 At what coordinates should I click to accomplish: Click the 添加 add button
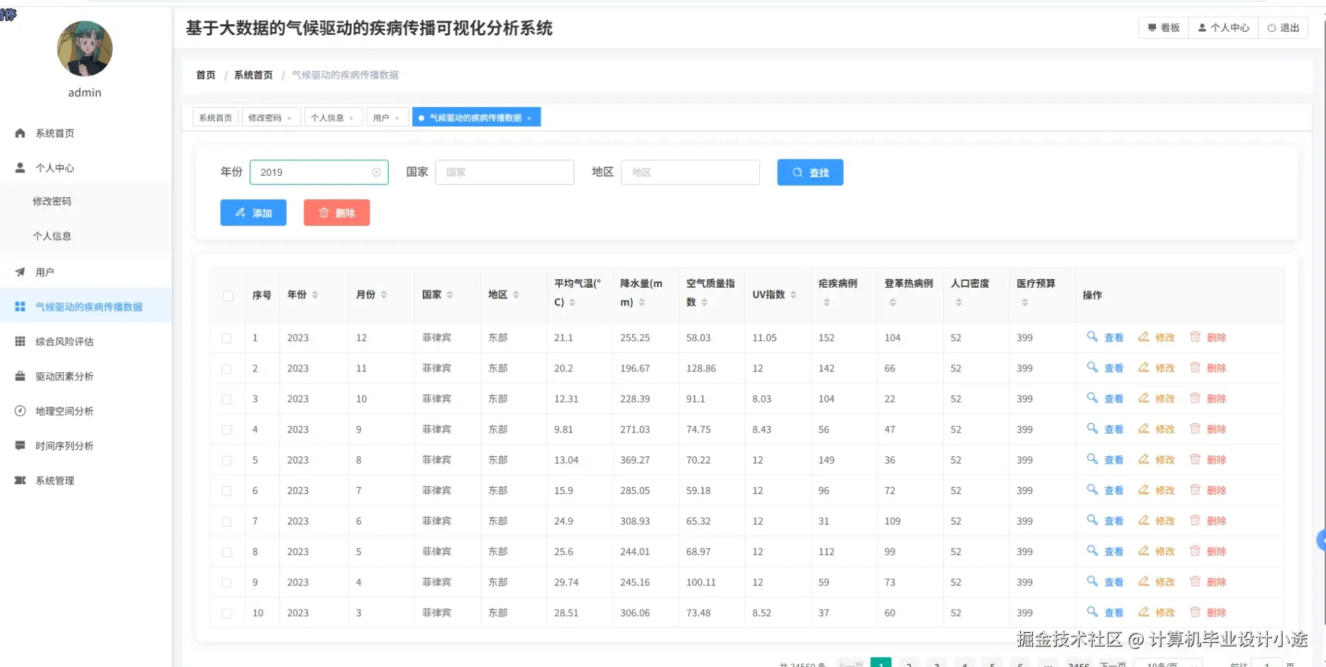click(253, 213)
